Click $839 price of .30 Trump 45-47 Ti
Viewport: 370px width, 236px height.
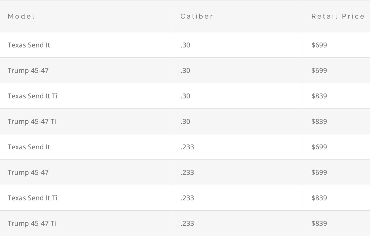pos(319,122)
